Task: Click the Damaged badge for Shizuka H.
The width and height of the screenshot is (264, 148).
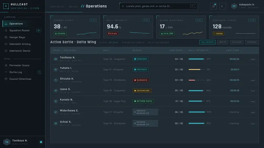Action: [x=141, y=80]
